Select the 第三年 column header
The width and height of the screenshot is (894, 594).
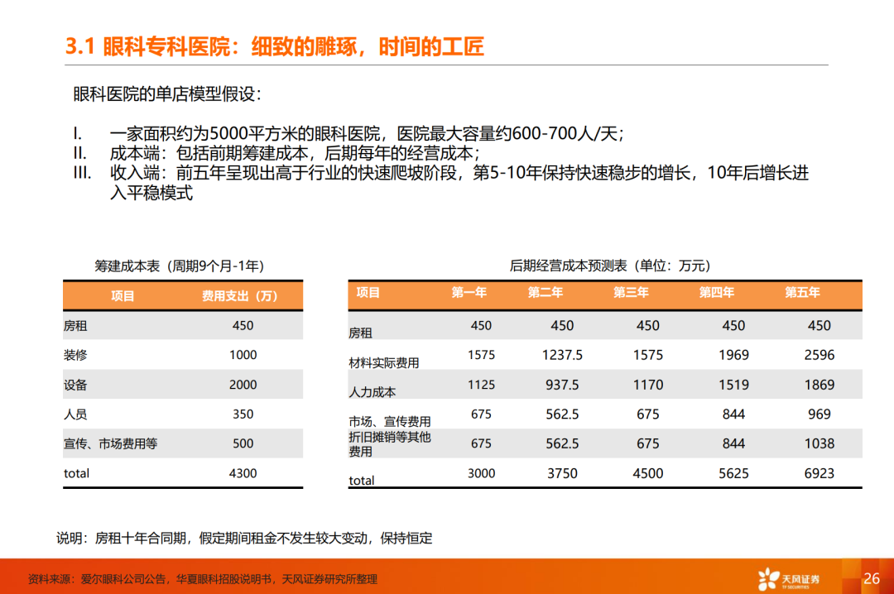(631, 292)
